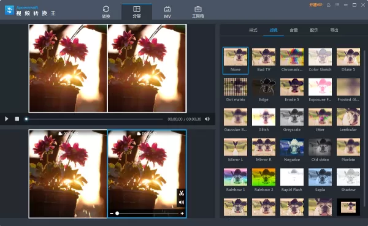Click the left half of split preview
The image size is (368, 226).
[x=68, y=68]
